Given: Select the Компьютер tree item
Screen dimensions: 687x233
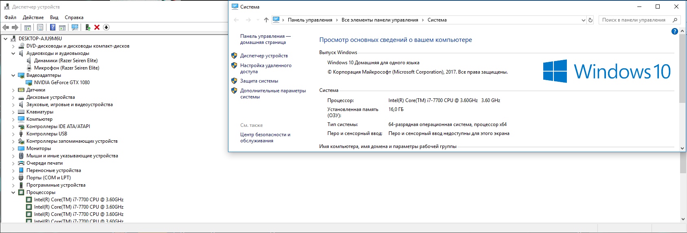Looking at the screenshot, I should coord(39,119).
